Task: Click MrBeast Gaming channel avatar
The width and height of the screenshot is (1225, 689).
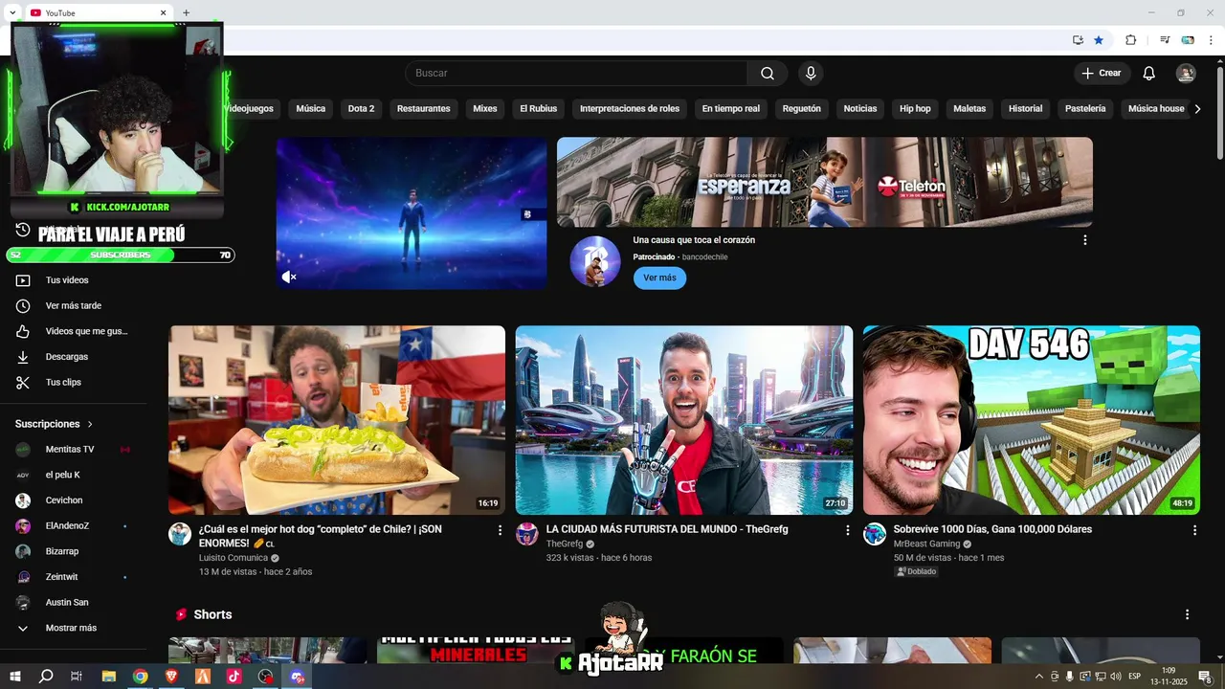Action: pos(875,534)
